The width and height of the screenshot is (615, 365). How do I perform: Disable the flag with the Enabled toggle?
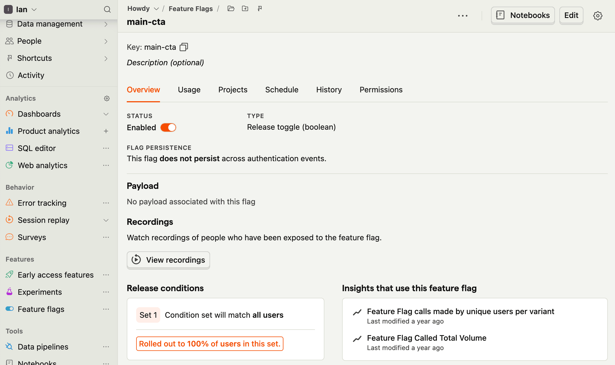coord(168,127)
